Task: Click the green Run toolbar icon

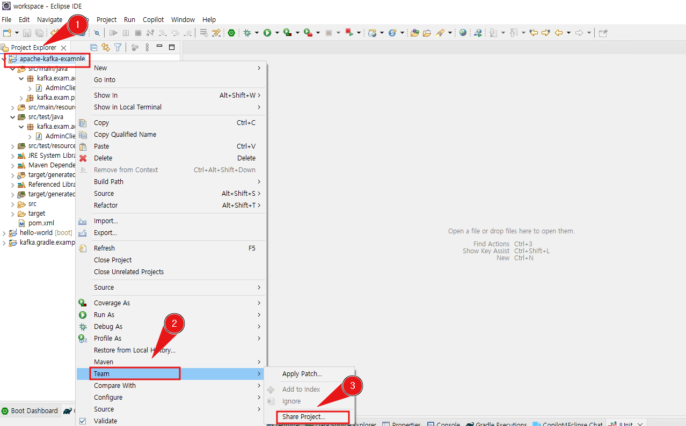Action: (267, 33)
